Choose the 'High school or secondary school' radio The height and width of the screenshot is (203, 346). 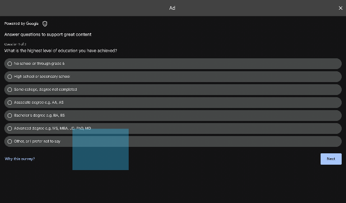pyautogui.click(x=173, y=77)
